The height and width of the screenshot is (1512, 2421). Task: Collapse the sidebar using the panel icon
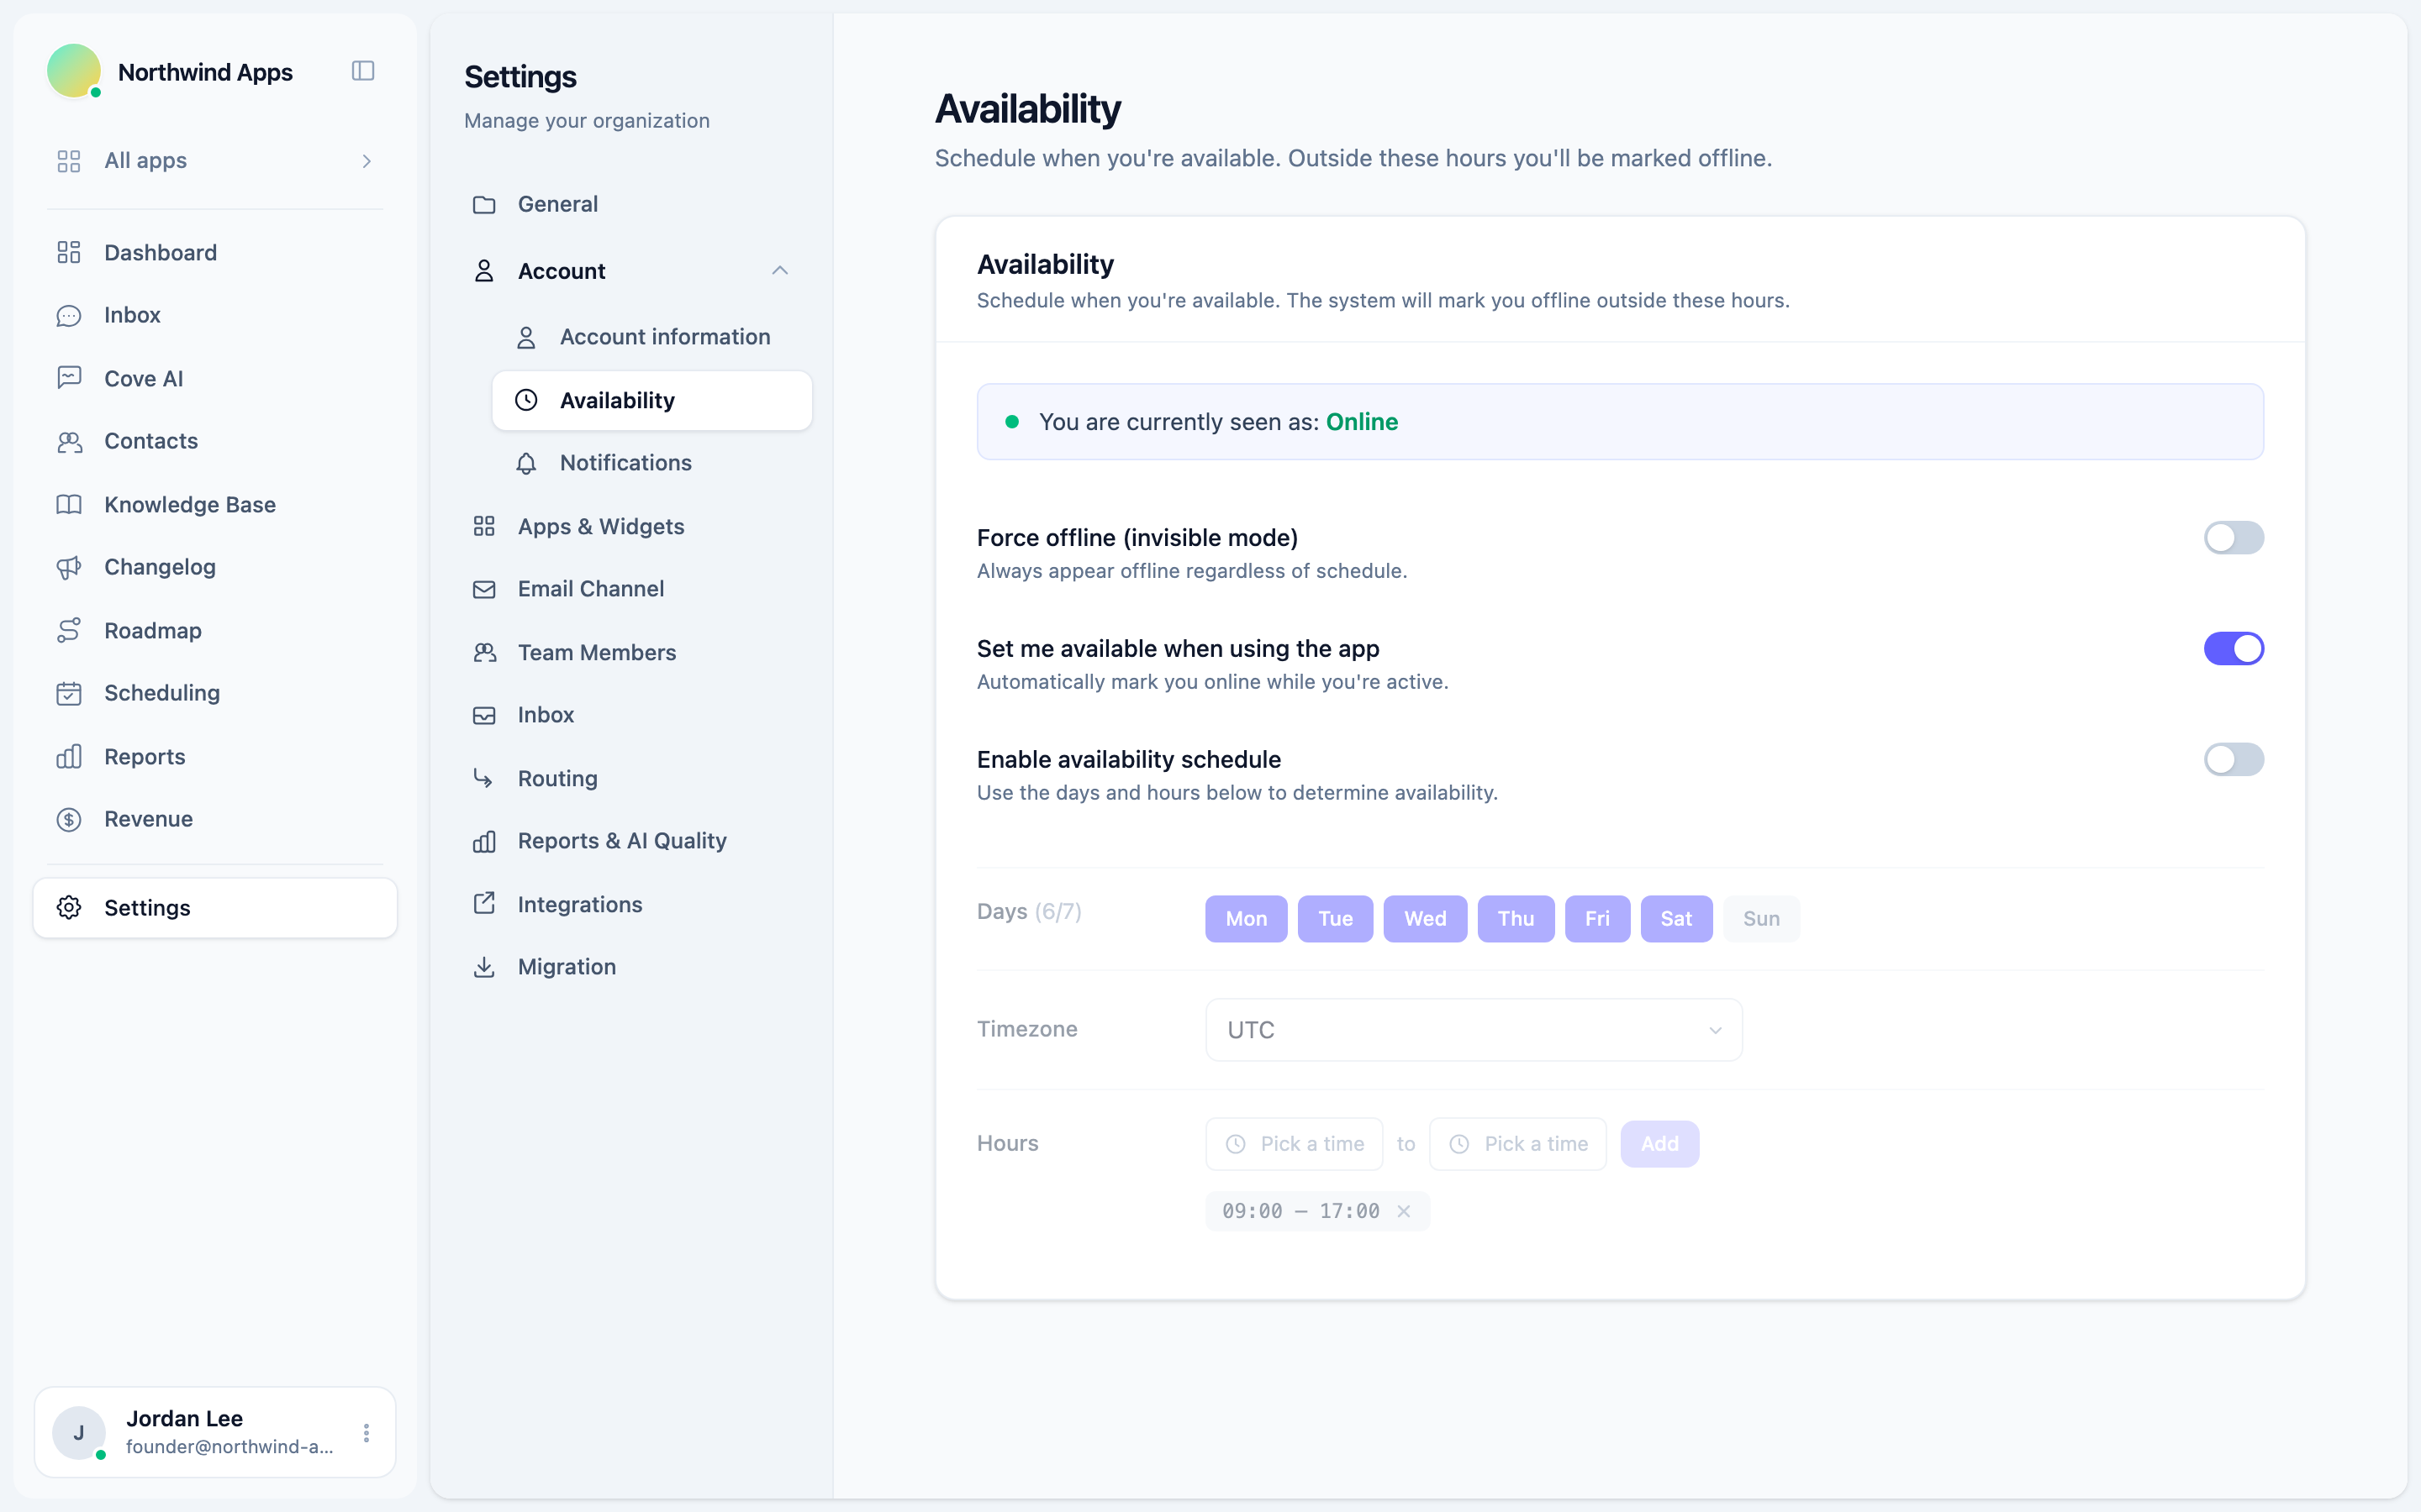[x=363, y=71]
